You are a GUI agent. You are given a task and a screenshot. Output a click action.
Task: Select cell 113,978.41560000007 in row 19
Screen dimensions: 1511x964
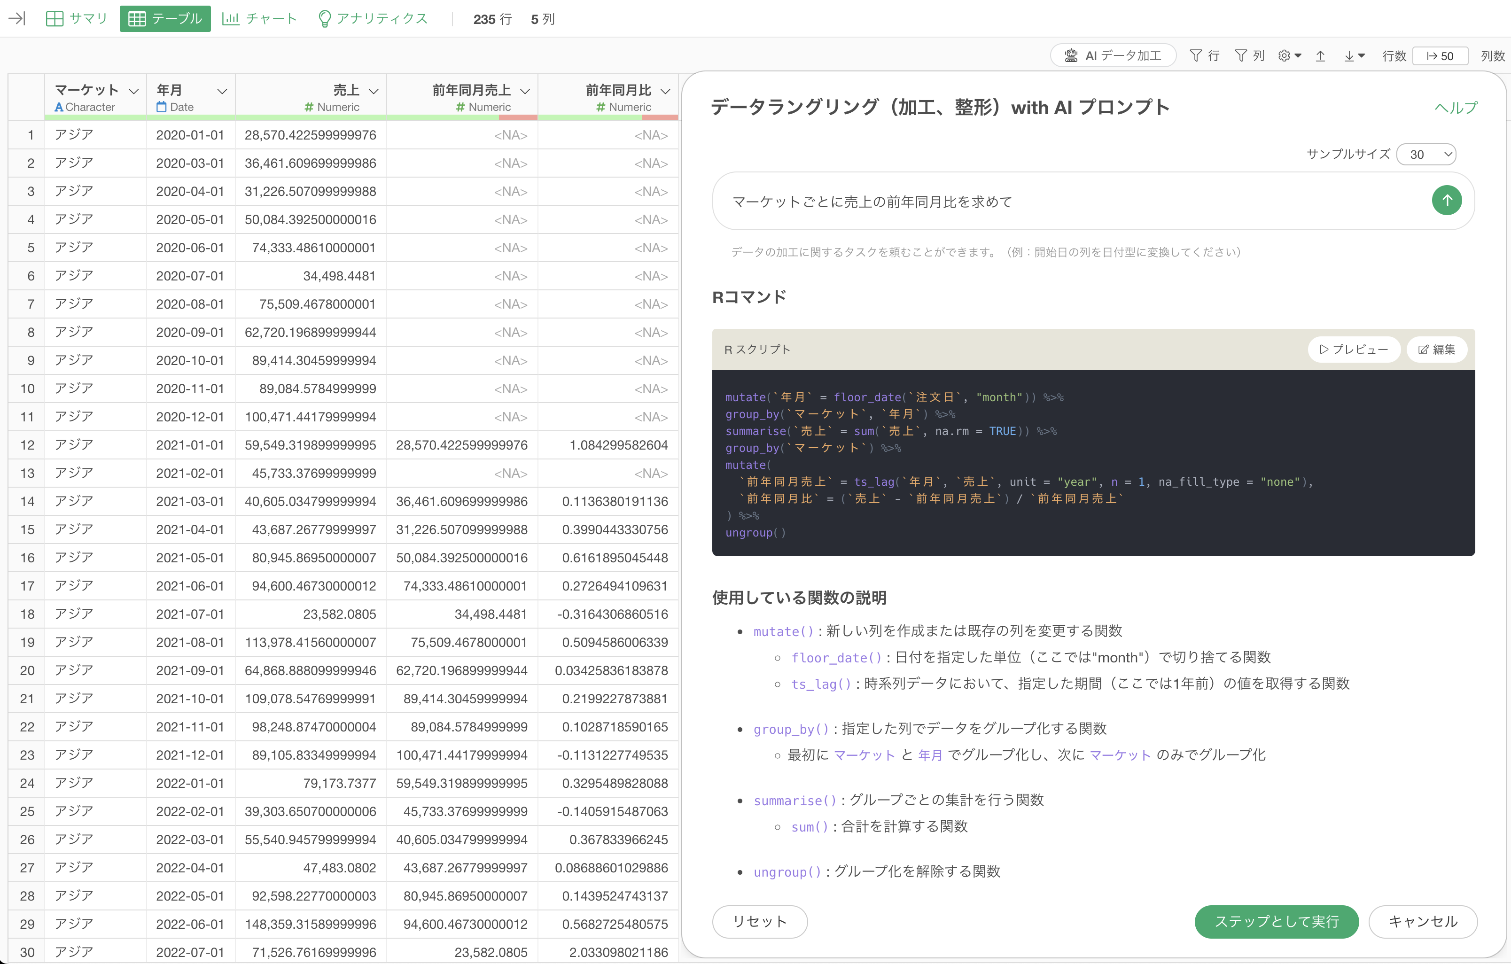click(x=311, y=642)
